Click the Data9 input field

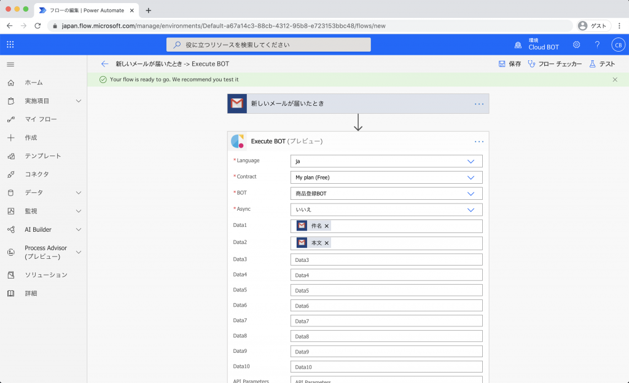tap(386, 351)
